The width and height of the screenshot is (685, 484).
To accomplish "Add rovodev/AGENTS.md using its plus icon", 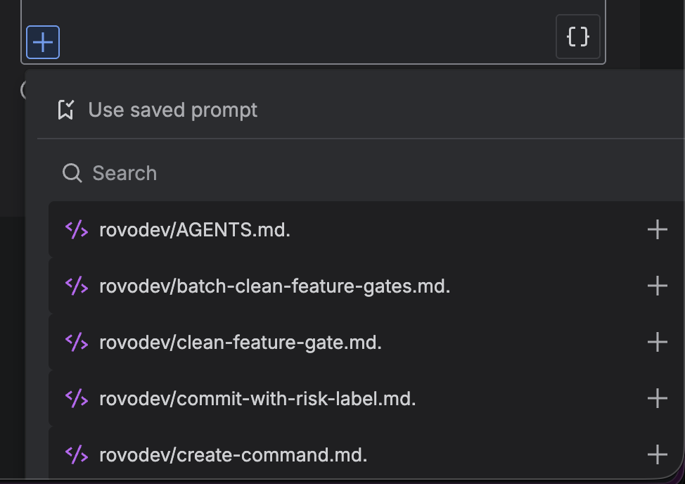I will point(657,229).
